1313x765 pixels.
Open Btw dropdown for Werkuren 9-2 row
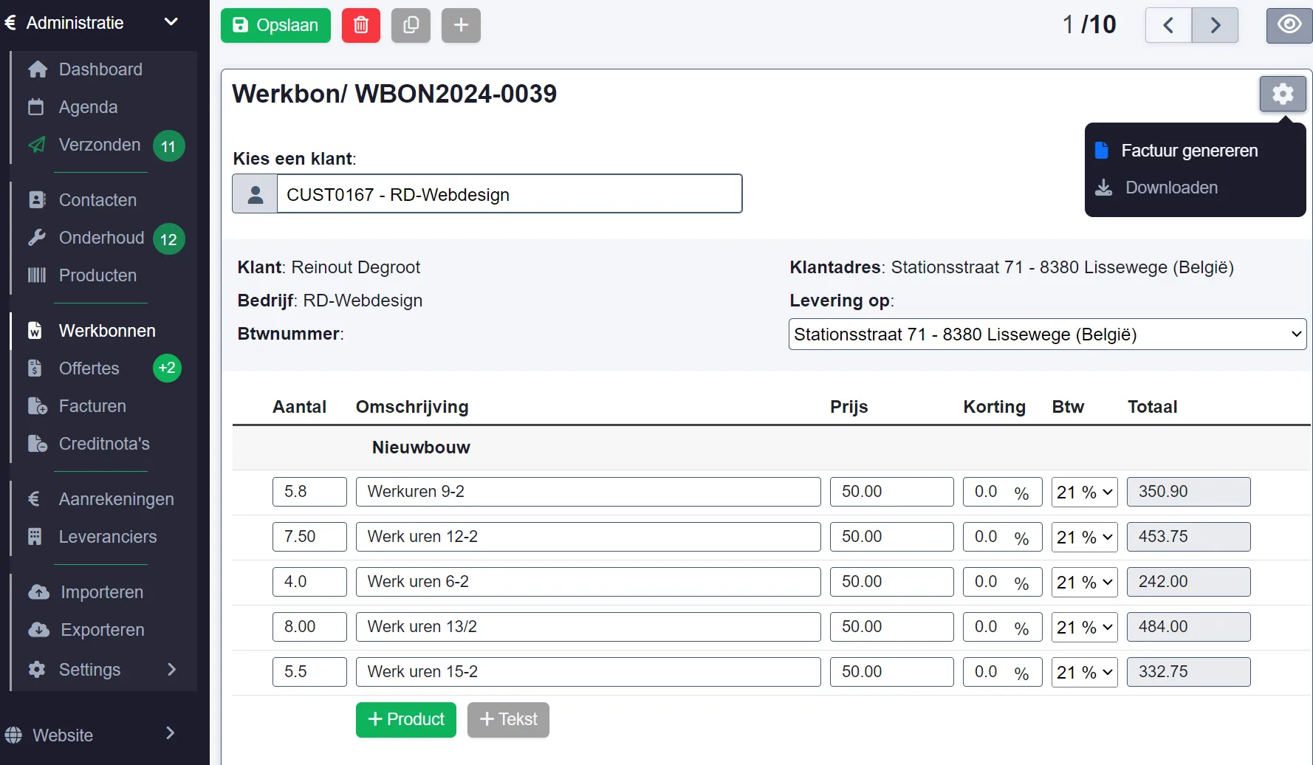coord(1084,493)
